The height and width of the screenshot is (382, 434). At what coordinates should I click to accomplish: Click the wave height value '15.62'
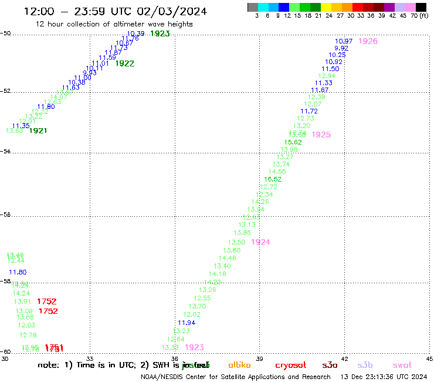(293, 142)
